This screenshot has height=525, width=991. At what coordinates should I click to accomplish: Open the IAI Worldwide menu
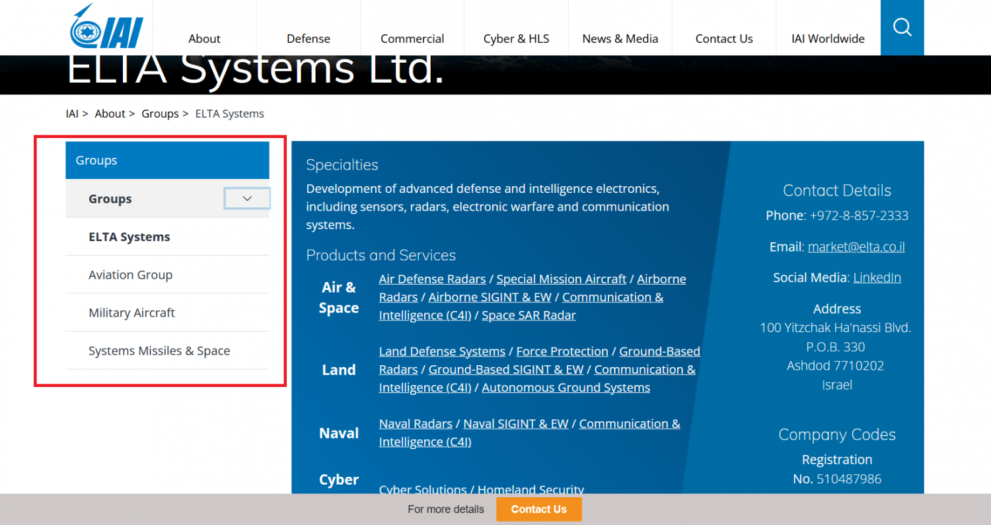(828, 38)
